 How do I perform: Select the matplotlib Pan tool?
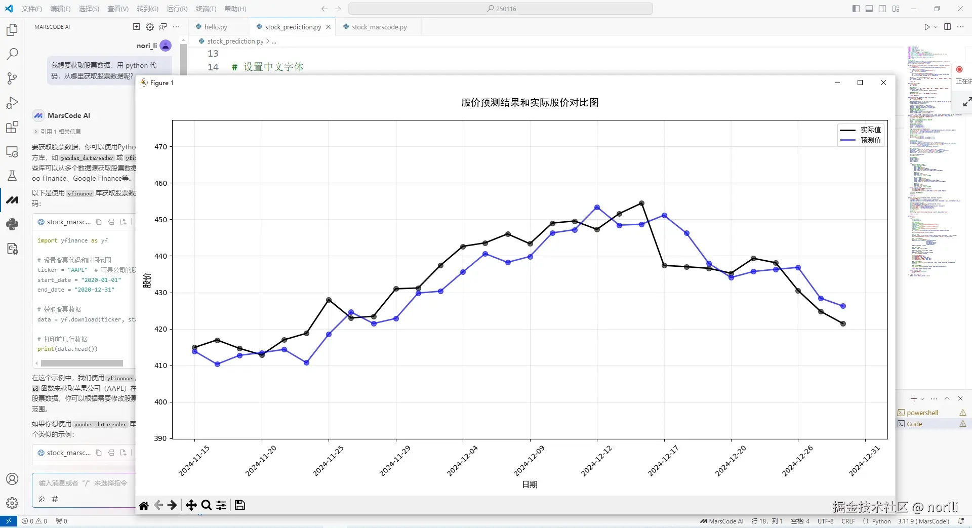pyautogui.click(x=191, y=505)
